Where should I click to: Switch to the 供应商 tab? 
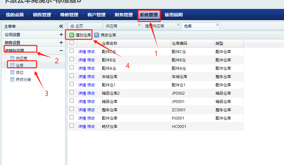[112, 26]
